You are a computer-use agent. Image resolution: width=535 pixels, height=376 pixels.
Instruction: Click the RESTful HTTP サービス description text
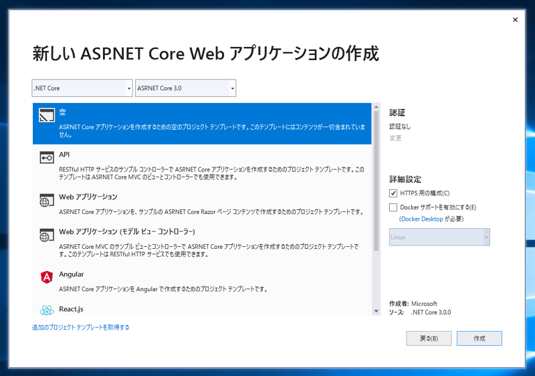coord(211,173)
